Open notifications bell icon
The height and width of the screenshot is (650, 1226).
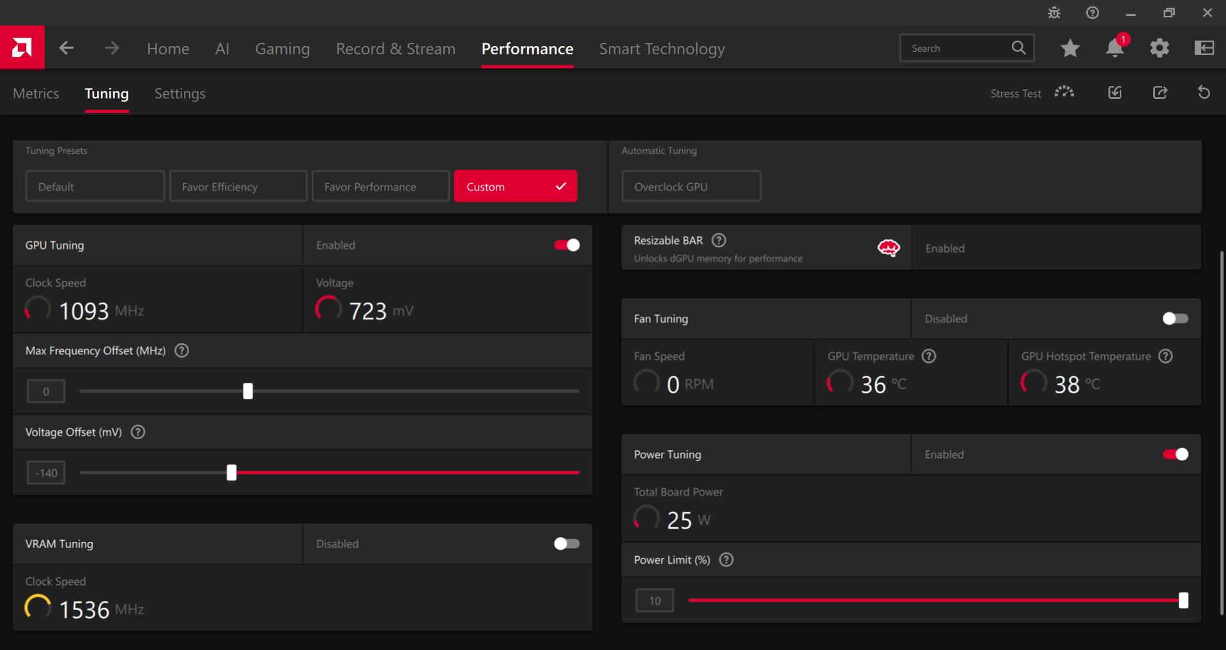tap(1115, 48)
